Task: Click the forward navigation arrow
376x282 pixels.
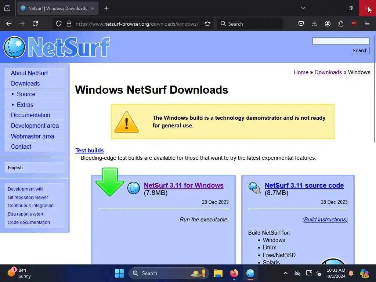Action: (22, 23)
